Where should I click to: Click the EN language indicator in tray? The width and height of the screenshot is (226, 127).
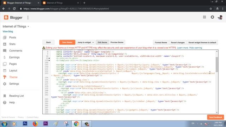pyautogui.click(x=193, y=123)
